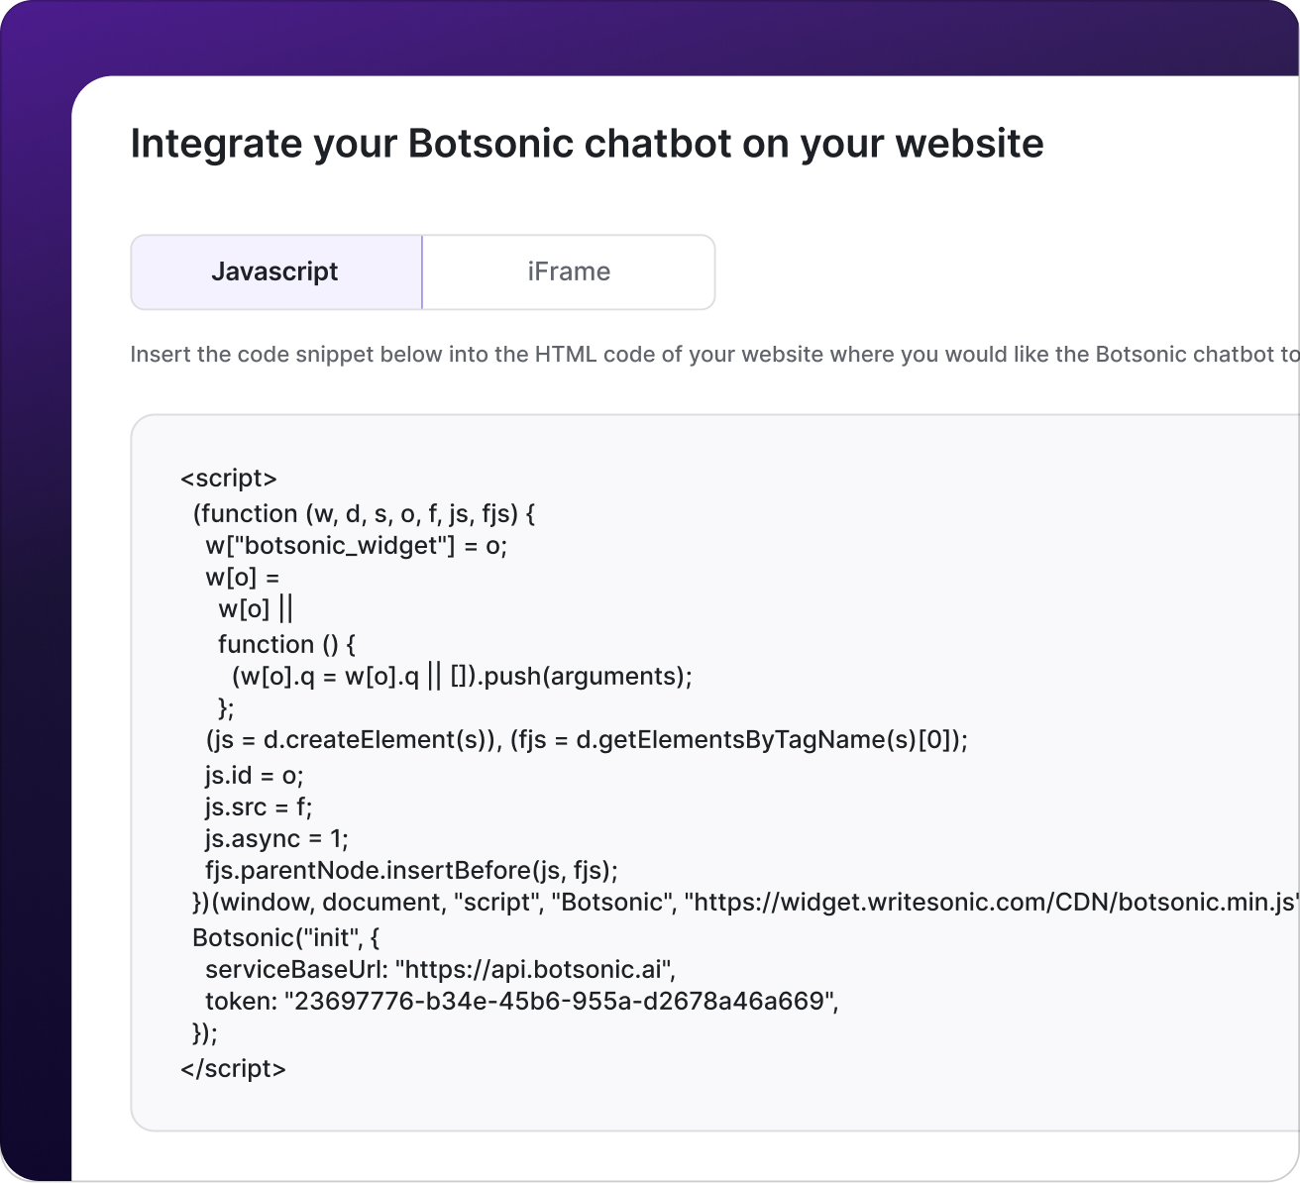This screenshot has height=1183, width=1300.
Task: Click the token value in the snippet
Action: click(x=561, y=1001)
